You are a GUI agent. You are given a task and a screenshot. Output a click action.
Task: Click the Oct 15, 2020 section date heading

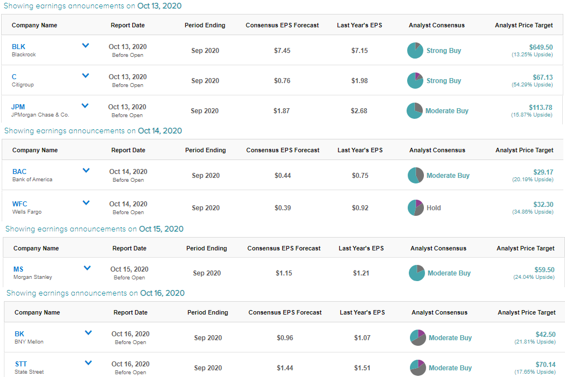coord(161,229)
